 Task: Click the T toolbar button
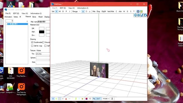[134, 11]
